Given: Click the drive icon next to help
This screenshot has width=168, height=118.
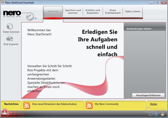Looking at the screenshot, I should (x=162, y=114).
